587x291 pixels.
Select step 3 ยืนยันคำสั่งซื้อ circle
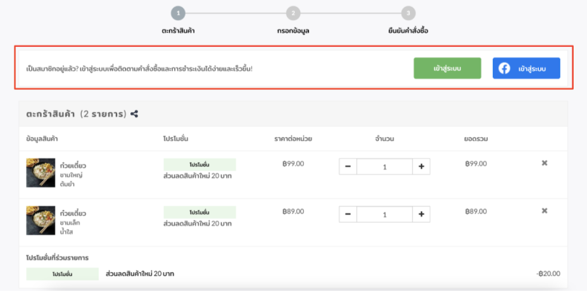pyautogui.click(x=408, y=13)
